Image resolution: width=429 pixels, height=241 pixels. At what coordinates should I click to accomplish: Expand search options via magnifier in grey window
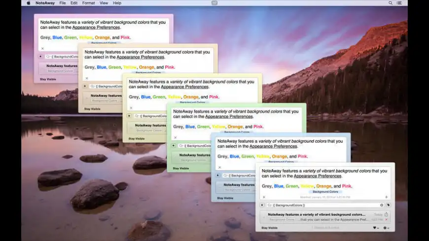click(270, 205)
